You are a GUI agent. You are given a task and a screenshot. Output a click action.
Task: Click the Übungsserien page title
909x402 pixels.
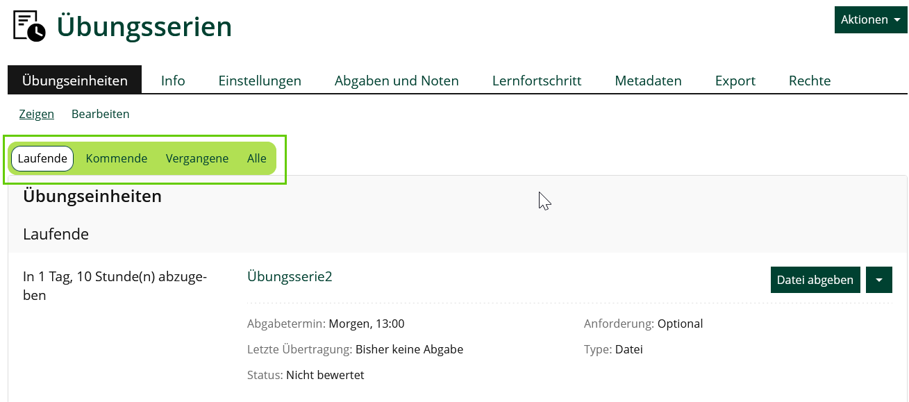click(144, 26)
